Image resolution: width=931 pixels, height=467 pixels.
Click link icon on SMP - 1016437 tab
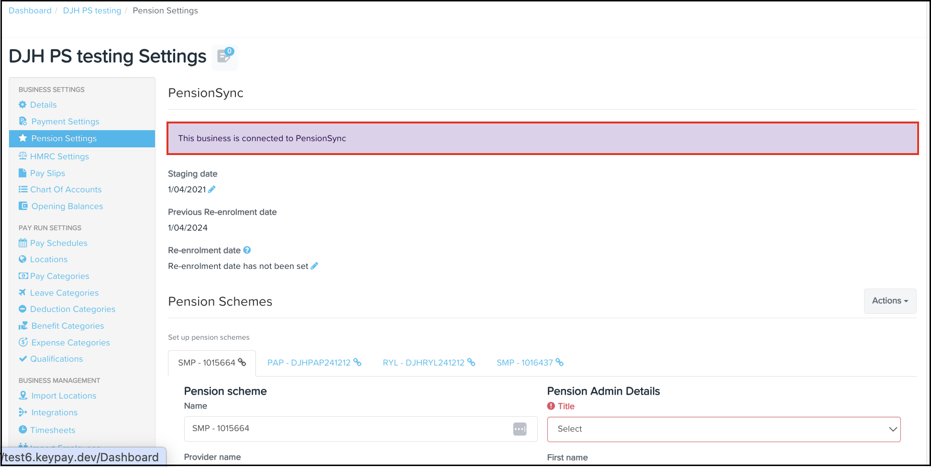(559, 363)
